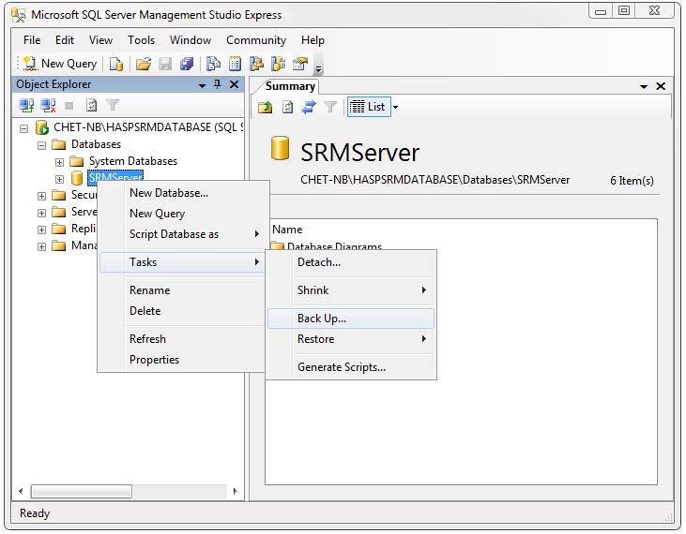Choose Refresh from context menu

pyautogui.click(x=182, y=339)
